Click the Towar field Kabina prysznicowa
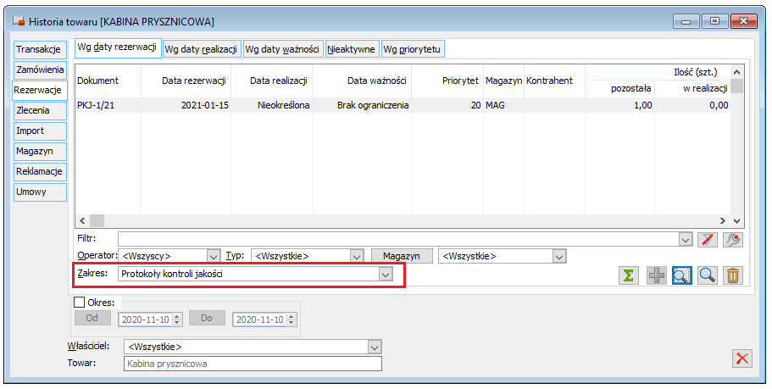This screenshot has width=772, height=389. coord(253,364)
